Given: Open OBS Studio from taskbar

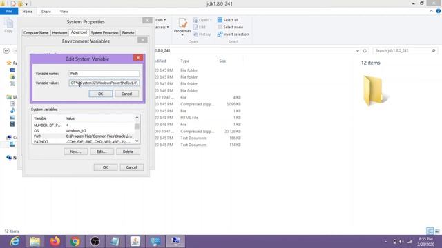Looking at the screenshot, I should [x=95, y=242].
